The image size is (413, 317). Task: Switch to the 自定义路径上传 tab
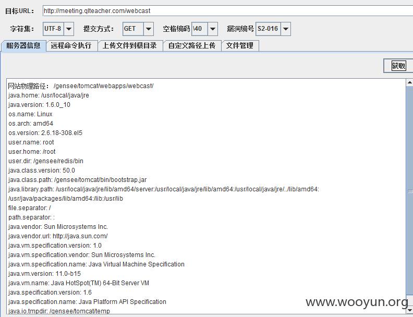coord(192,45)
